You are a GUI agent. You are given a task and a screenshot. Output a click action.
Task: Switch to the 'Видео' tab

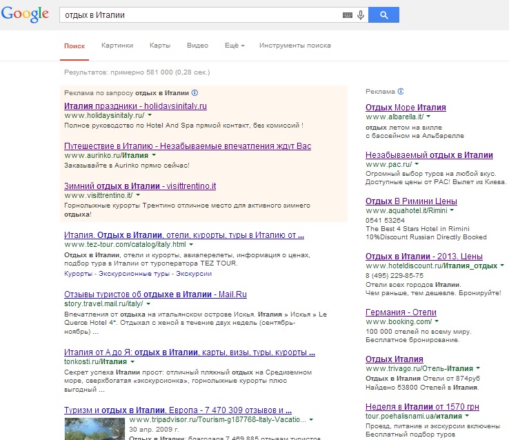197,46
